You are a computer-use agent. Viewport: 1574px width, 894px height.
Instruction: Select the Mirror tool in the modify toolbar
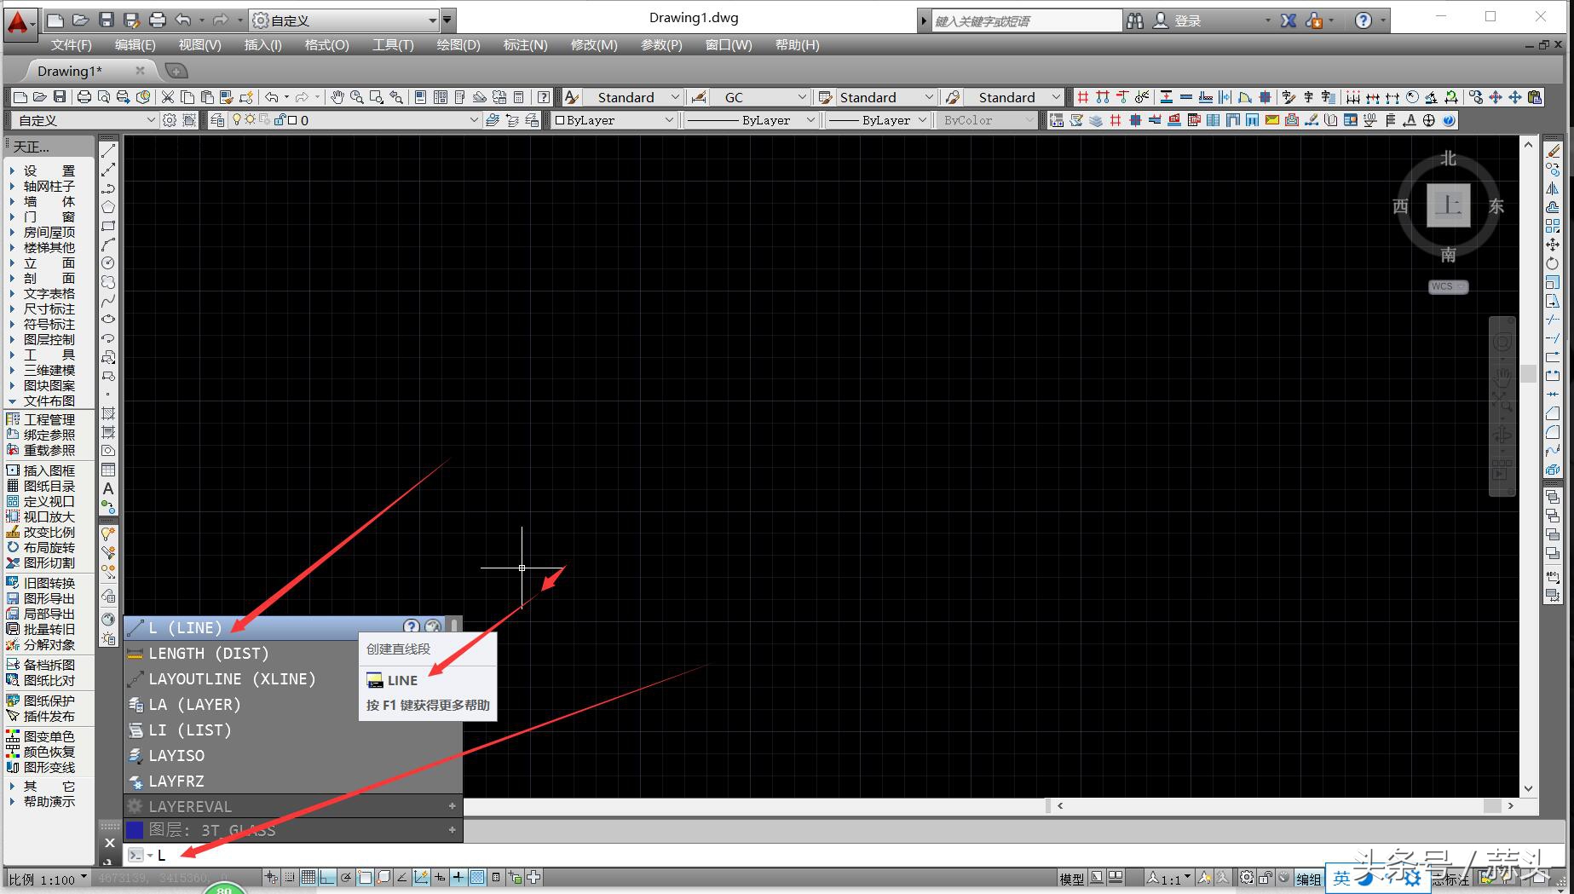point(1553,188)
